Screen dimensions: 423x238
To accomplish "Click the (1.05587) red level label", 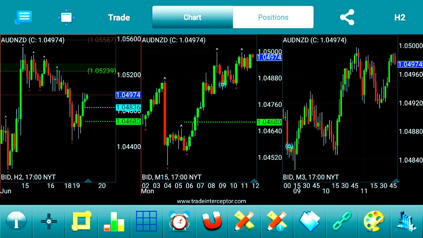I will 102,40.
